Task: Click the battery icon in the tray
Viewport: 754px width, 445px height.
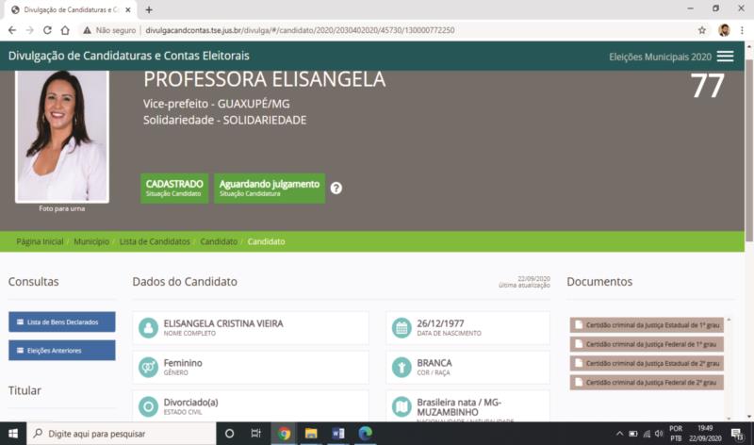Action: click(633, 434)
